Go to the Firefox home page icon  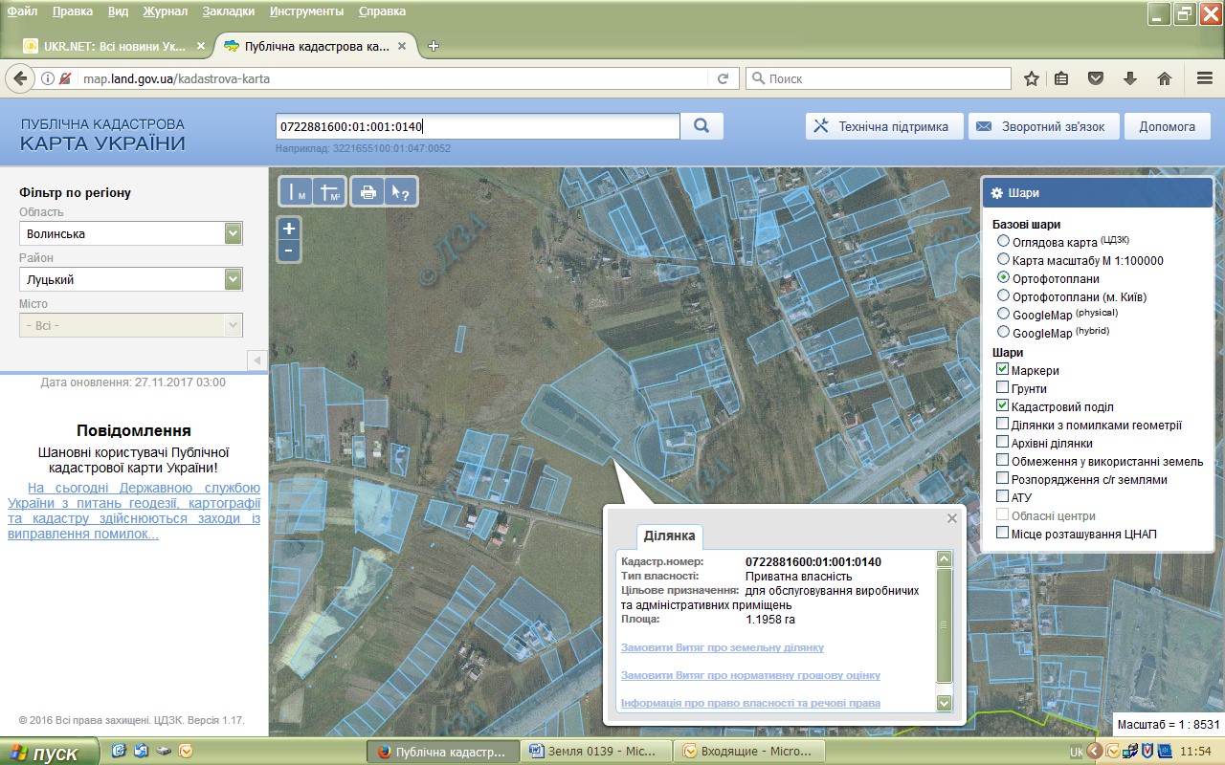(1165, 78)
